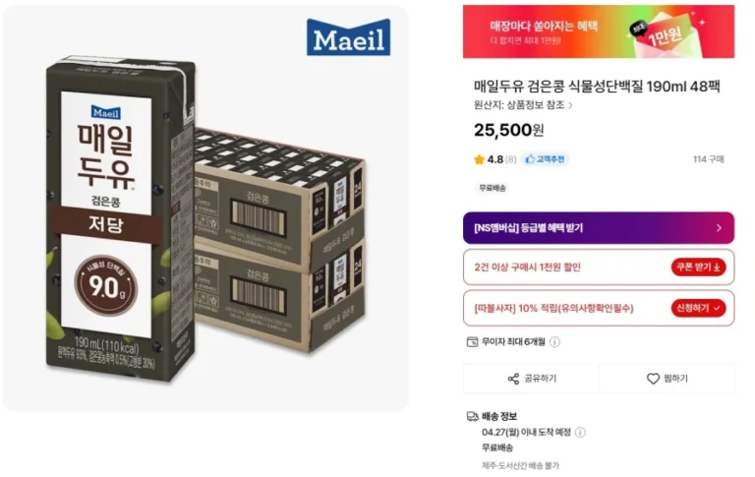Click the 매일두유 product main image

(204, 221)
